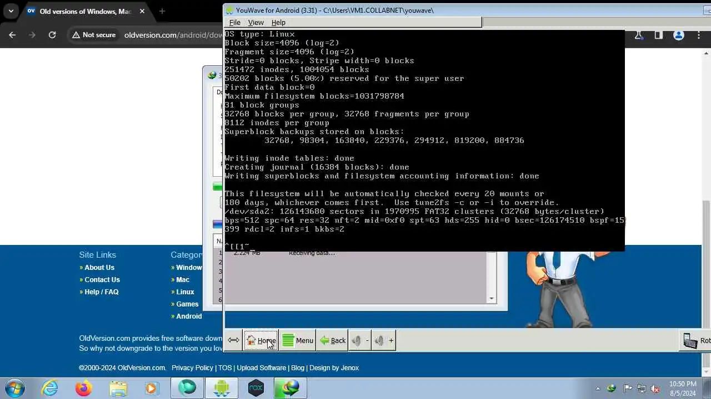The height and width of the screenshot is (399, 711).
Task: Click the scroll-down arrow in download list
Action: [491, 299]
